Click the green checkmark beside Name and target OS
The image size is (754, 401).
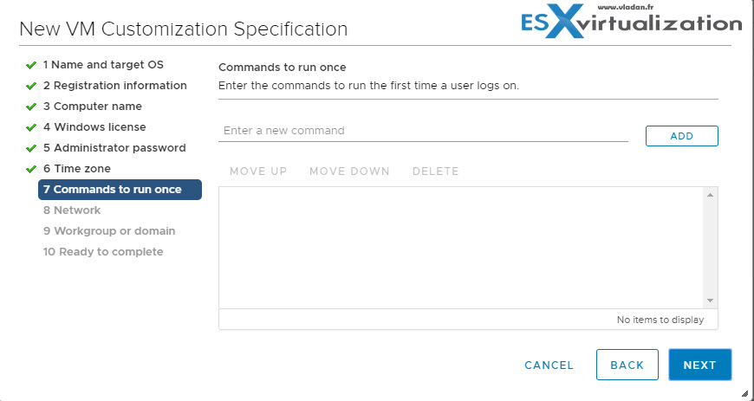31,65
